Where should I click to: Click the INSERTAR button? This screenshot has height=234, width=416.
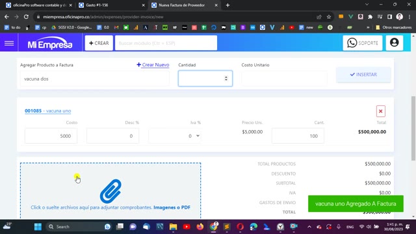[x=363, y=75]
